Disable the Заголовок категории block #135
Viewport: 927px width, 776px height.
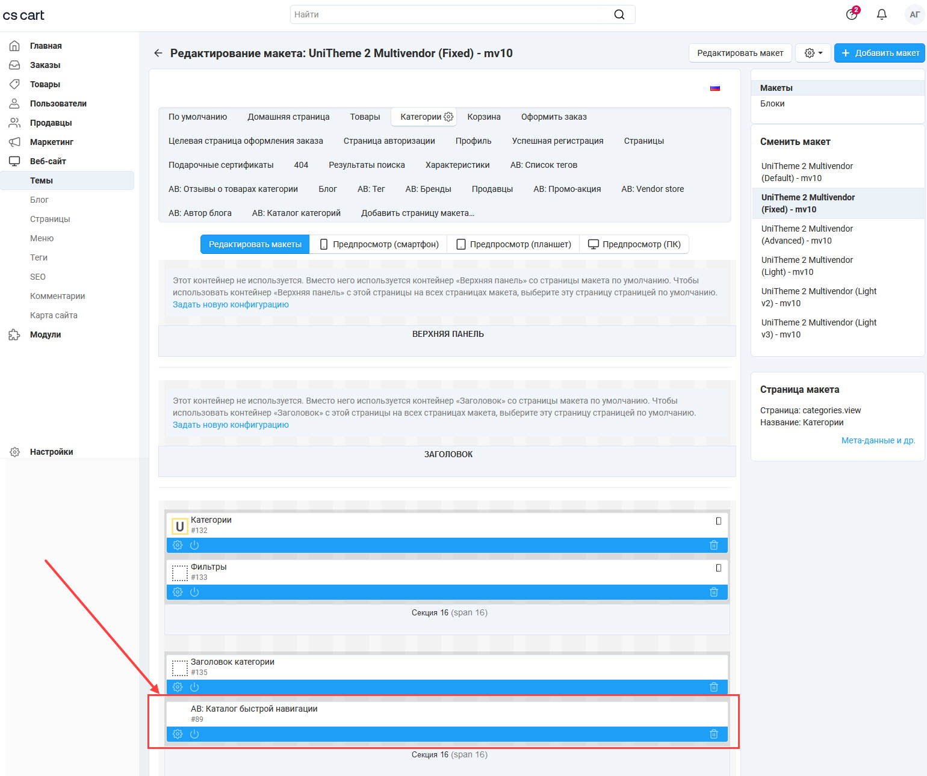pyautogui.click(x=194, y=687)
